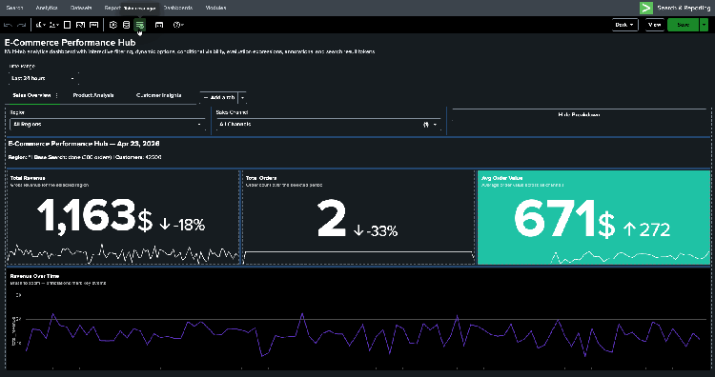The height and width of the screenshot is (377, 715).
Task: Click the Splunk green logo icon
Action: (x=645, y=8)
